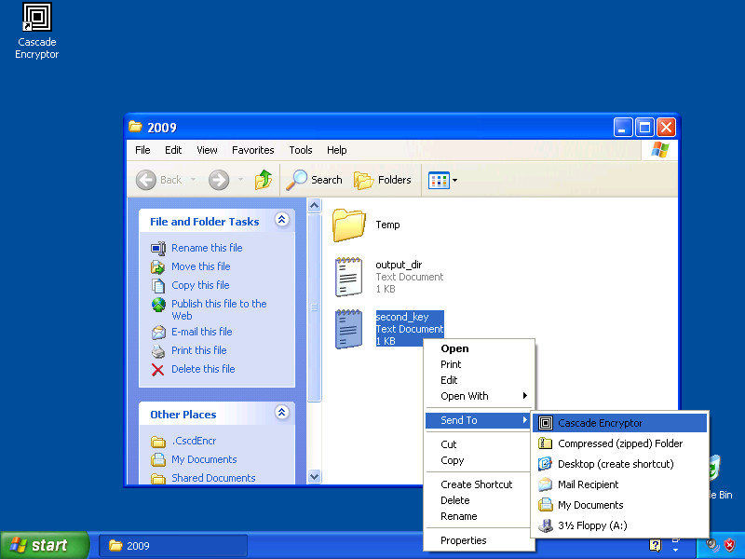The image size is (745, 559).
Task: Click the 2009 taskbar button
Action: click(x=173, y=546)
